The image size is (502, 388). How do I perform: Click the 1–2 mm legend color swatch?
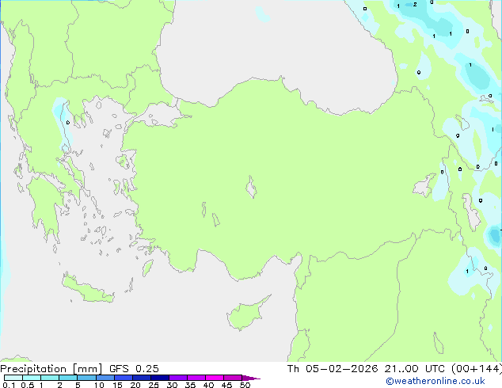[x=50, y=378]
